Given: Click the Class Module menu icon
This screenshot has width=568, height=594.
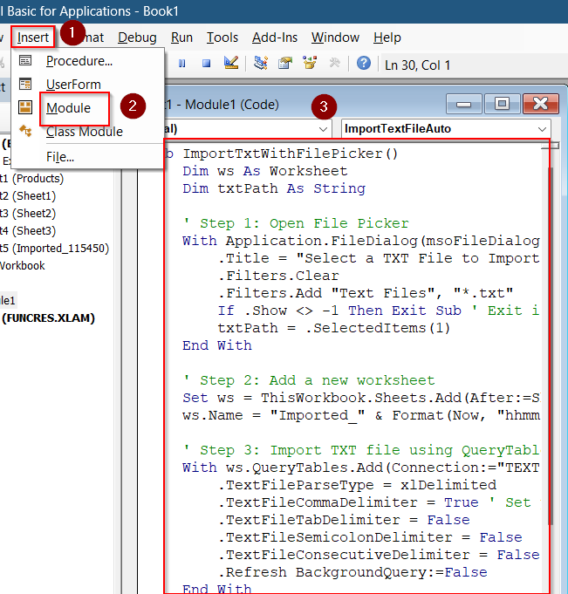Looking at the screenshot, I should click(x=25, y=131).
